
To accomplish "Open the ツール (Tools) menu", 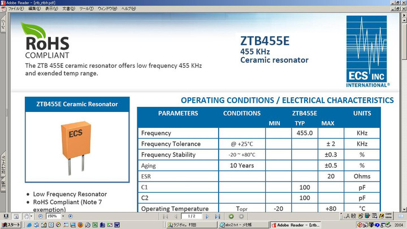I will click(x=86, y=9).
